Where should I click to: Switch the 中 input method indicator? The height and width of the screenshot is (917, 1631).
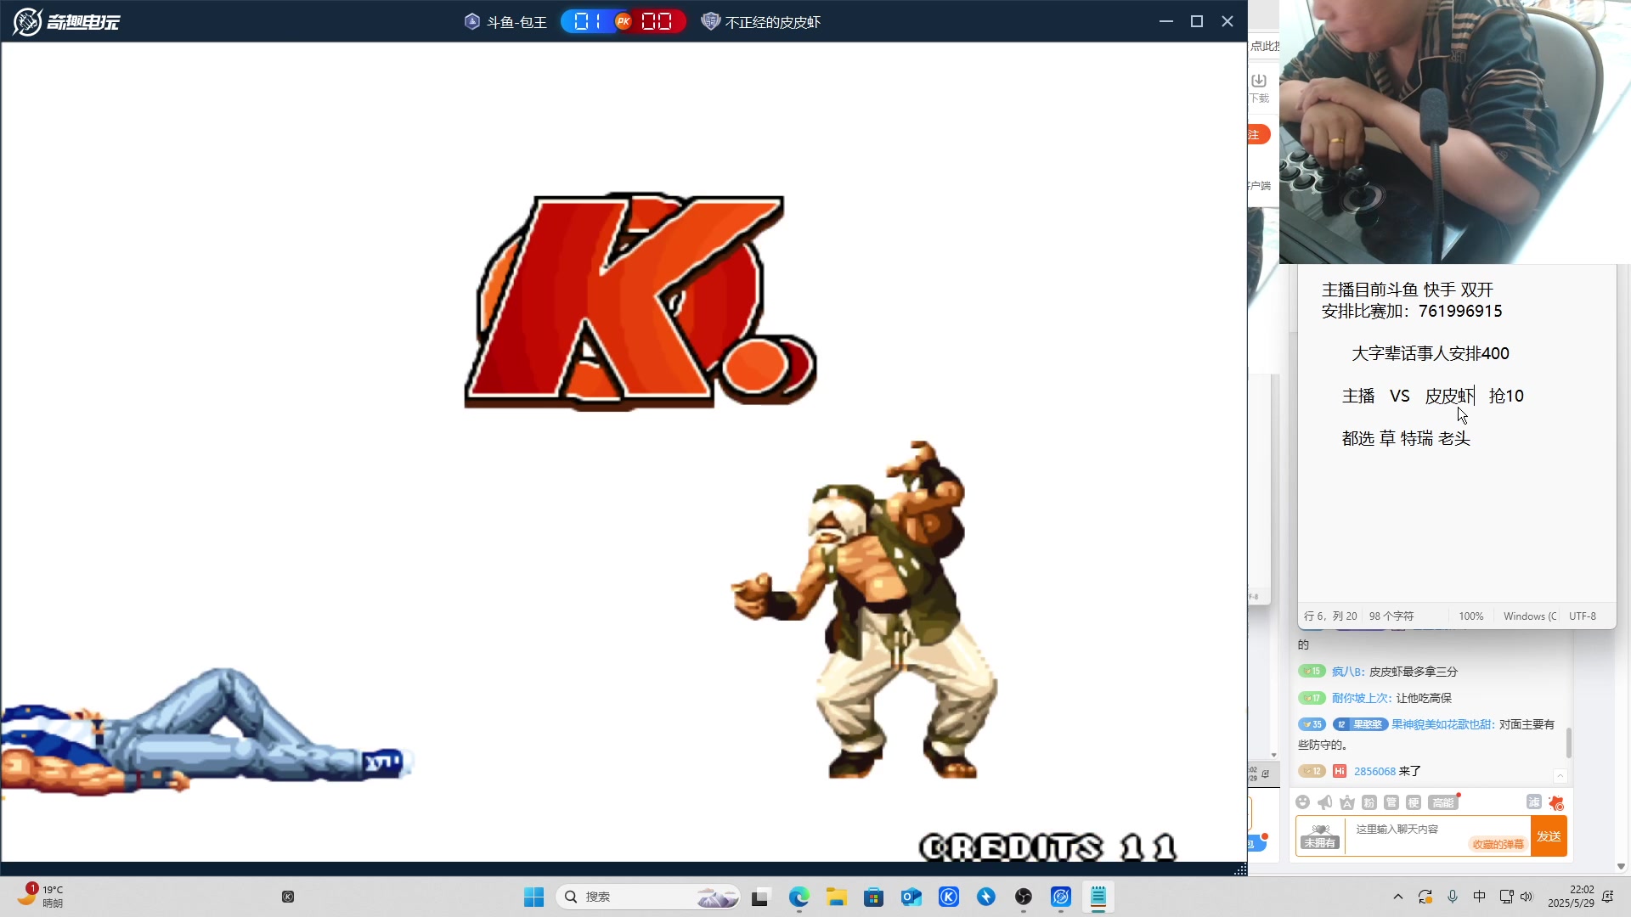click(1480, 897)
